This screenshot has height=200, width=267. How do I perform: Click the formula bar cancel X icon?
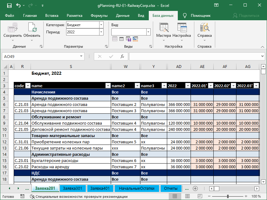coord(100,56)
